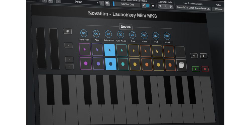Click the Peak quick control knob
The image size is (251, 125).
point(156,36)
